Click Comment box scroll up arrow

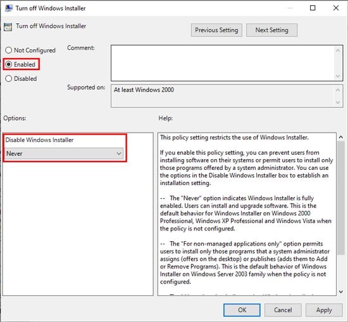click(338, 51)
